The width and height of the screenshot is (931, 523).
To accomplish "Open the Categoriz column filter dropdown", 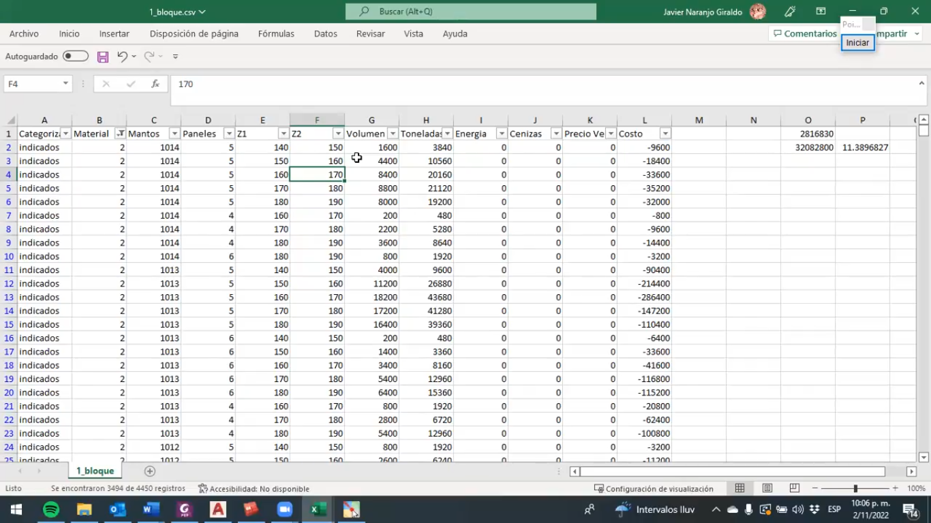I will [x=66, y=133].
